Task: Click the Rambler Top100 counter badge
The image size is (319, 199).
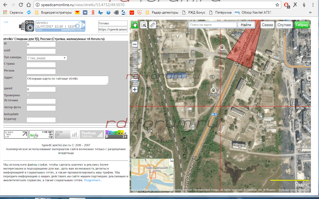Action: pos(92,134)
